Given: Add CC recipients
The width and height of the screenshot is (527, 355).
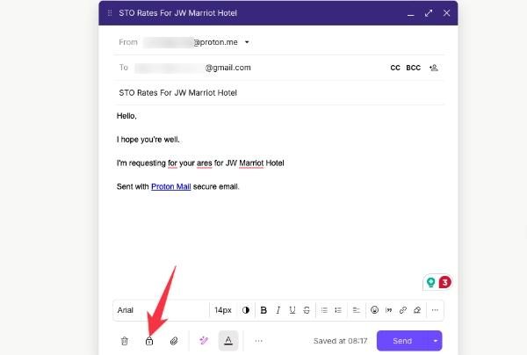Looking at the screenshot, I should pyautogui.click(x=395, y=68).
